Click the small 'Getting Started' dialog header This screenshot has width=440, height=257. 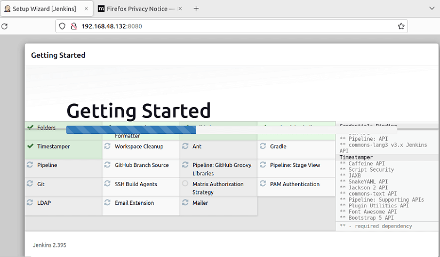[58, 55]
